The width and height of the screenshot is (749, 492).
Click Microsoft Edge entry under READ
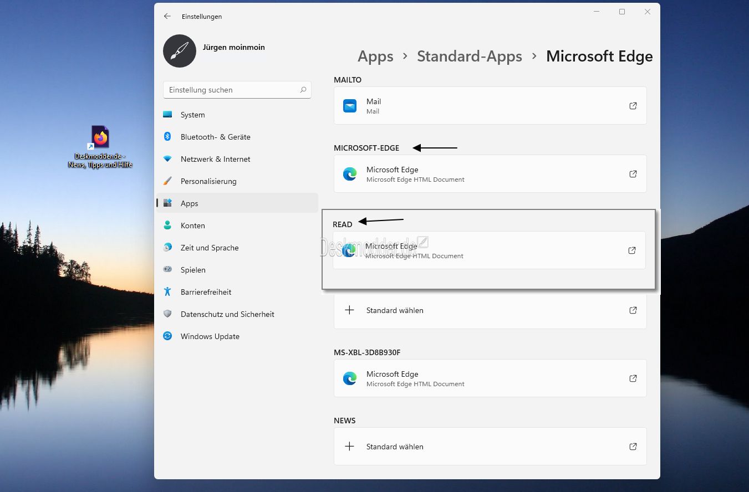point(489,250)
